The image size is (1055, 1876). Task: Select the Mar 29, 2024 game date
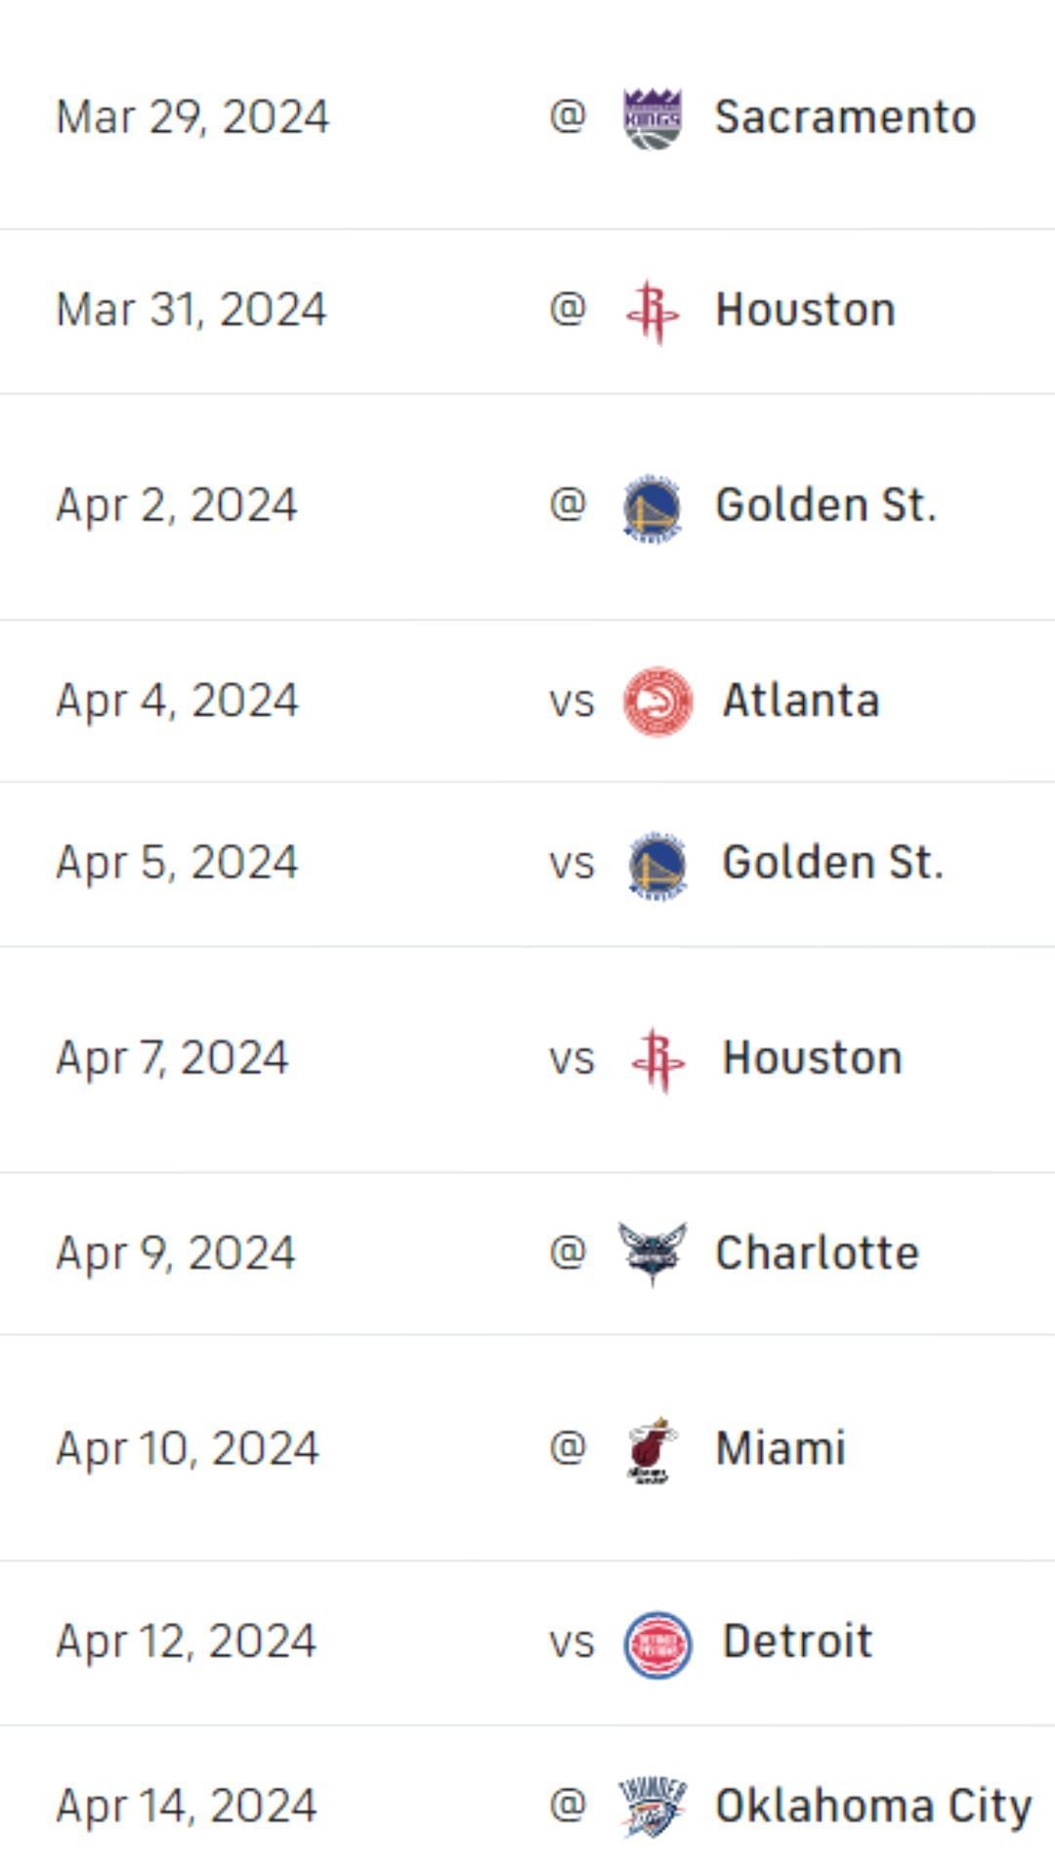point(192,117)
